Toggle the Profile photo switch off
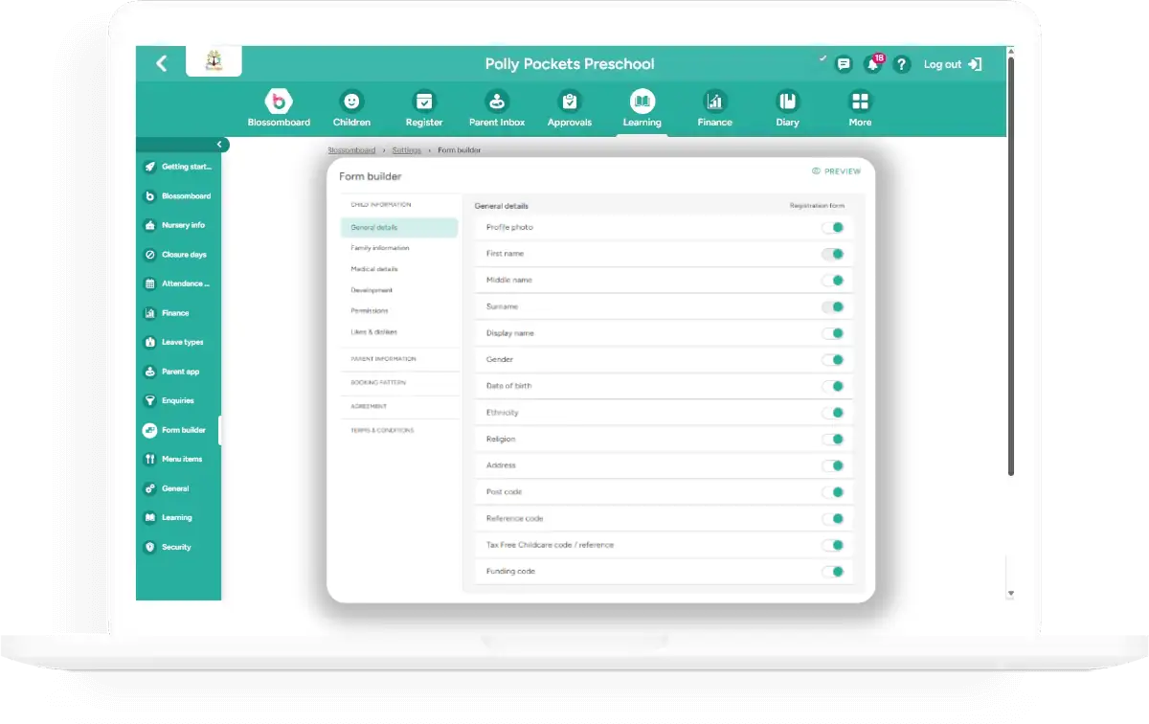This screenshot has height=724, width=1149. 833,228
